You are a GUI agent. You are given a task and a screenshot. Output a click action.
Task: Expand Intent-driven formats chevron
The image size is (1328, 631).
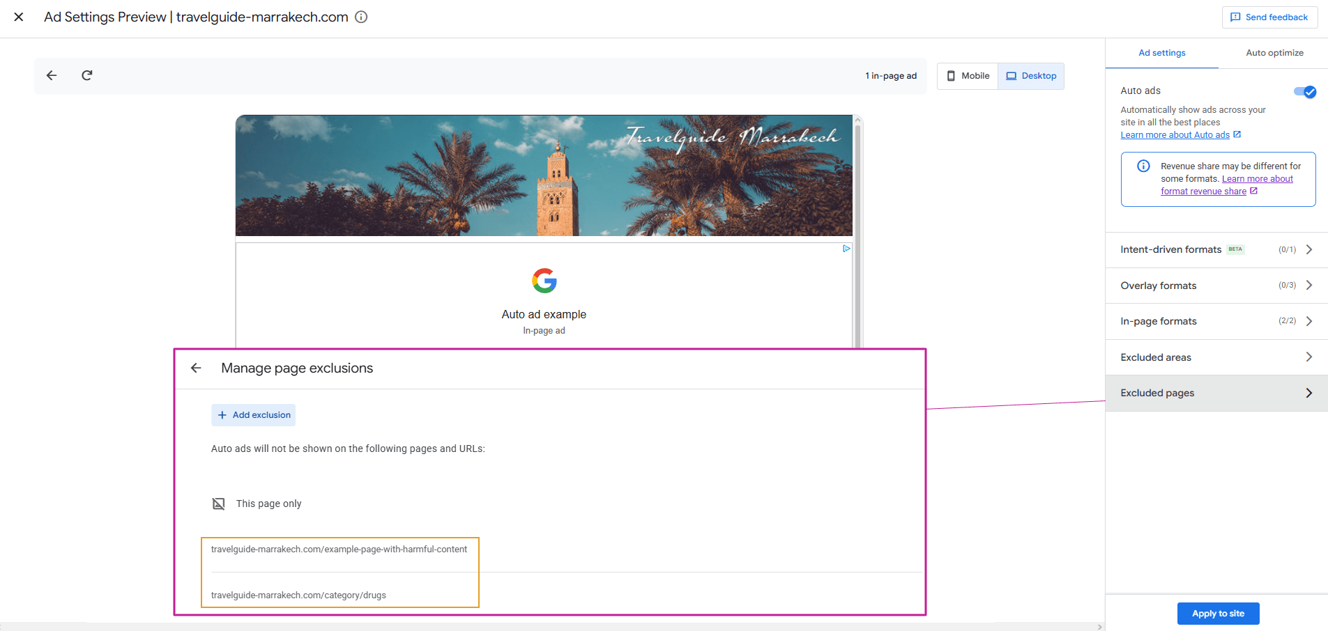coord(1309,249)
